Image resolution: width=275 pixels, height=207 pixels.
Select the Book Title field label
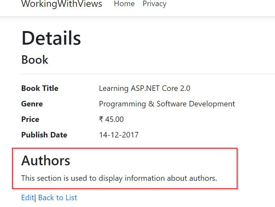click(x=40, y=88)
